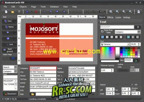Image resolution: width=144 pixels, height=102 pixels.
Task: Add a new object with the blue plus
Action: (x=27, y=12)
